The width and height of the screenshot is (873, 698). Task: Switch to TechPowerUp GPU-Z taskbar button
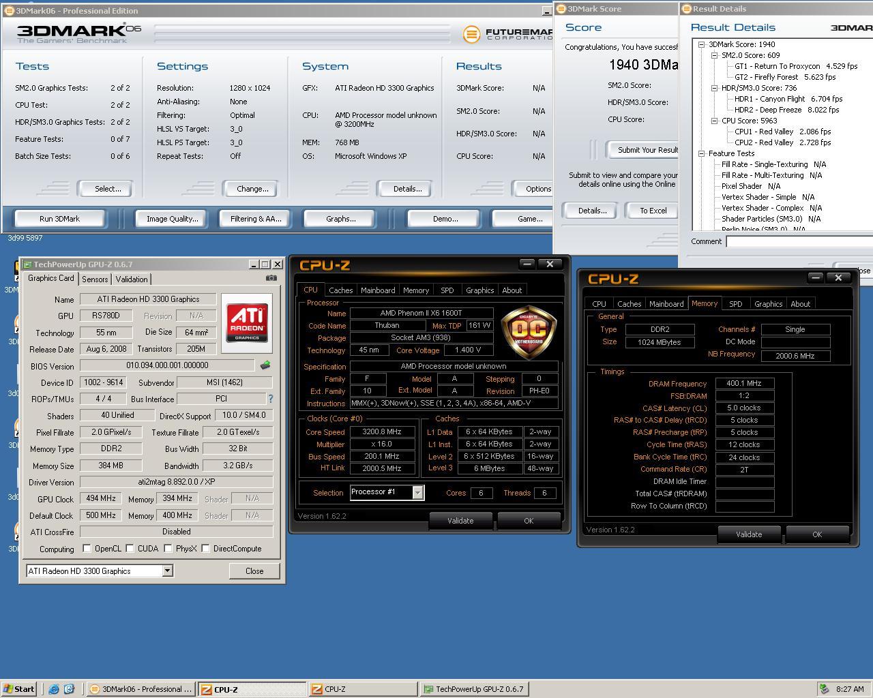click(475, 689)
